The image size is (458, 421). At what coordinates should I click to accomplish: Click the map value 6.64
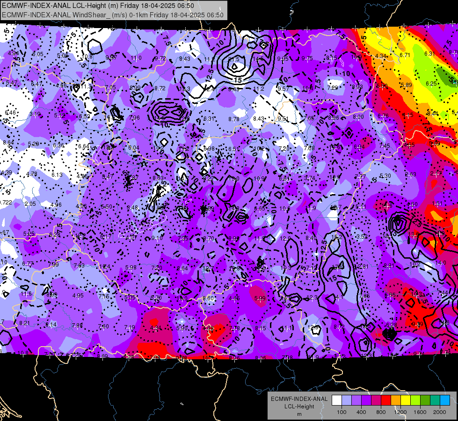click(x=84, y=146)
